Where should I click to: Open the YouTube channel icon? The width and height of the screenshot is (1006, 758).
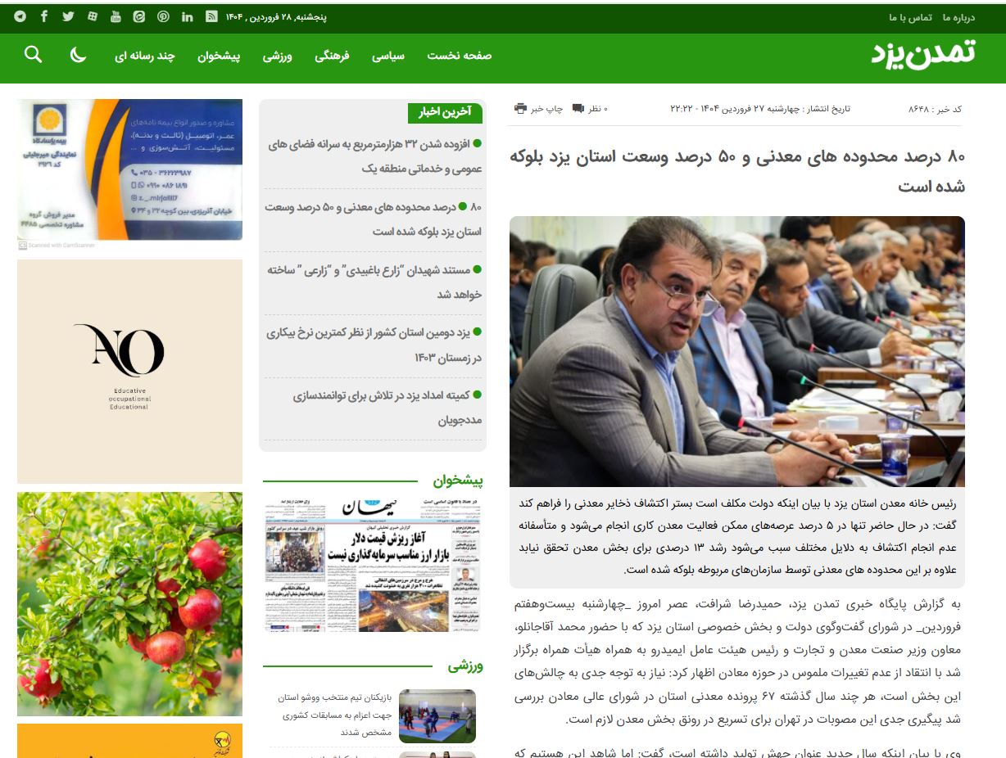click(116, 16)
